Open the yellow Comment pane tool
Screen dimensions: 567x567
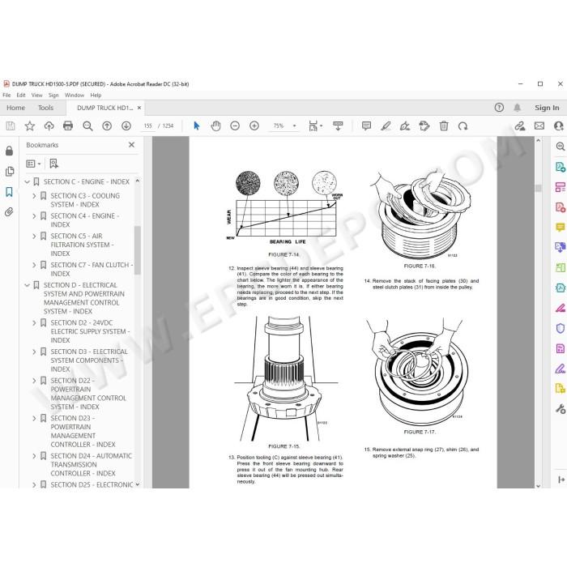(561, 227)
